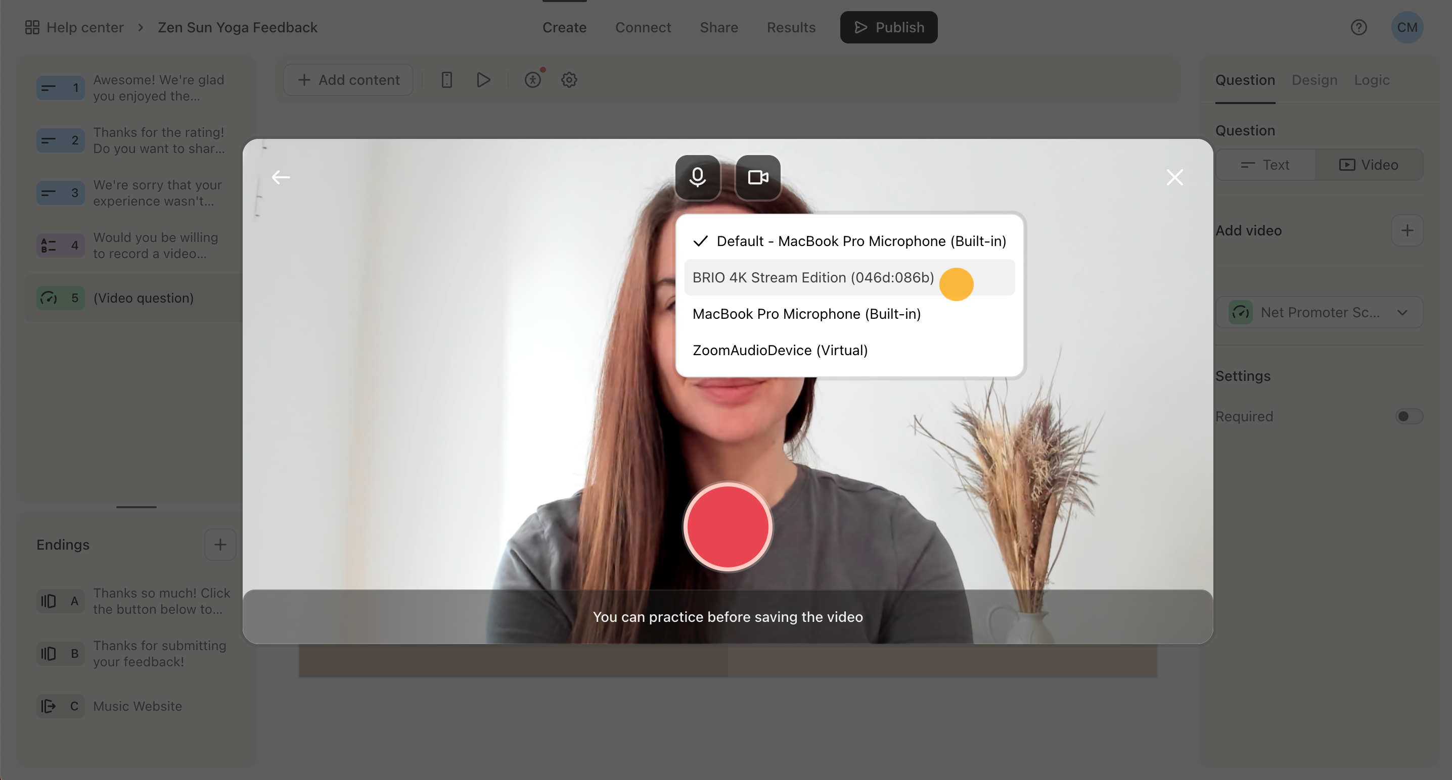1452x780 pixels.
Task: Open the Design panel tab
Action: [1314, 80]
